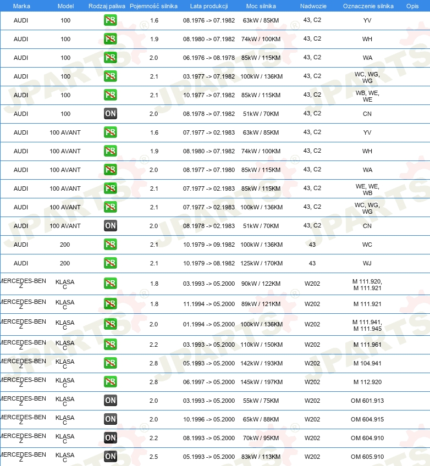The width and height of the screenshot is (430, 466).
Task: Select the date cell '11.1994 -> 05.2000'
Action: (x=209, y=304)
